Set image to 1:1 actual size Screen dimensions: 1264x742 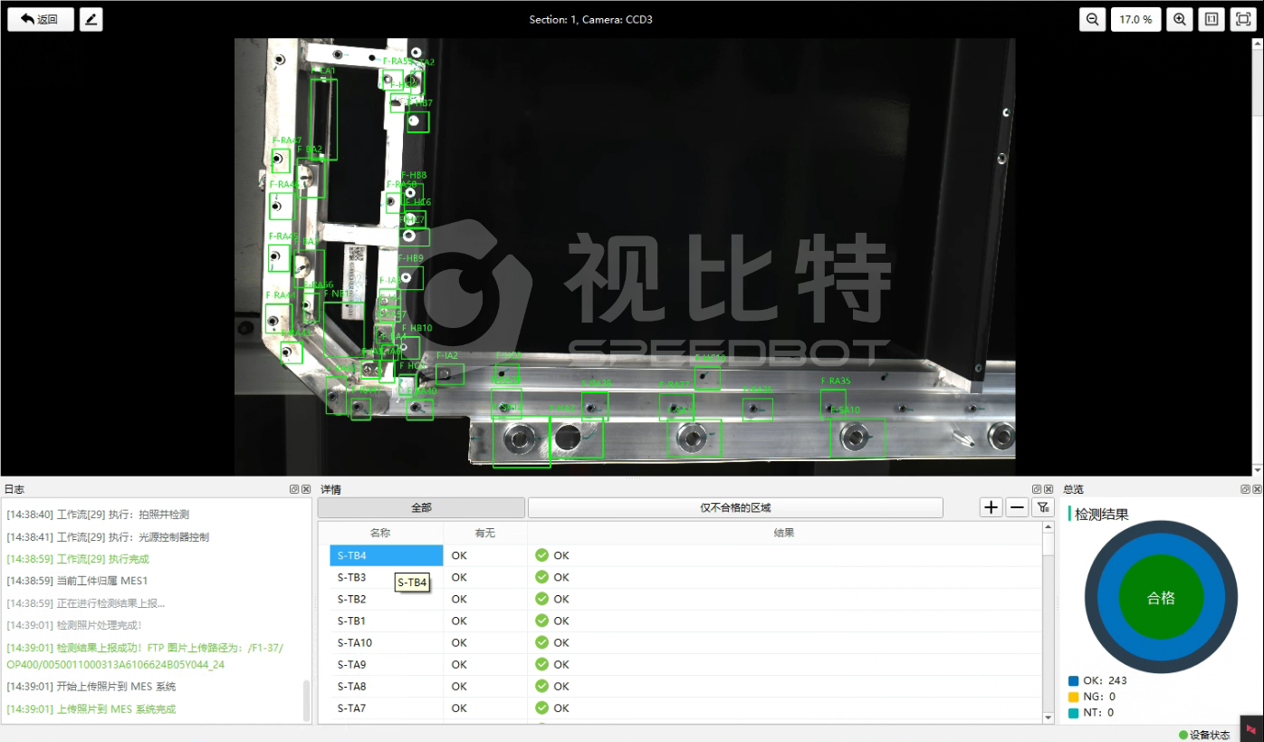[1211, 19]
